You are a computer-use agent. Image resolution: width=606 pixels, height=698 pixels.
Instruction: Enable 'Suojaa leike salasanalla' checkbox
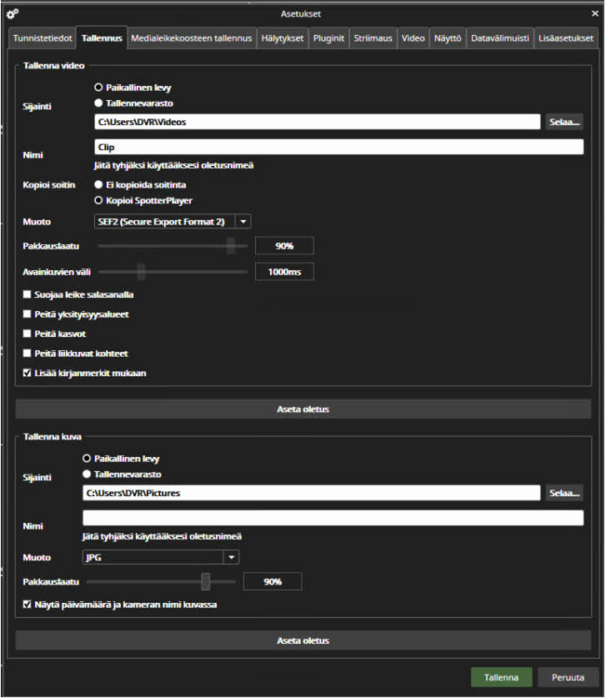28,294
